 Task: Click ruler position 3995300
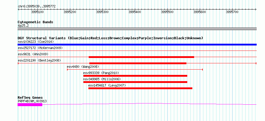click(102, 12)
